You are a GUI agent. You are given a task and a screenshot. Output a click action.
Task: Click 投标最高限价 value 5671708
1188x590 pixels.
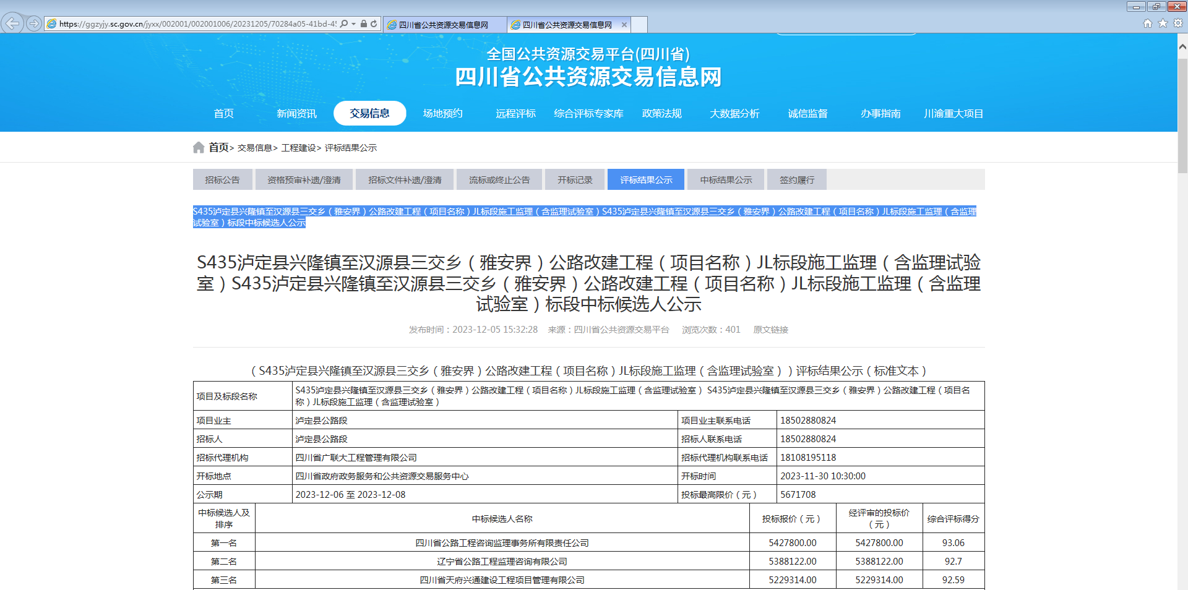(798, 495)
